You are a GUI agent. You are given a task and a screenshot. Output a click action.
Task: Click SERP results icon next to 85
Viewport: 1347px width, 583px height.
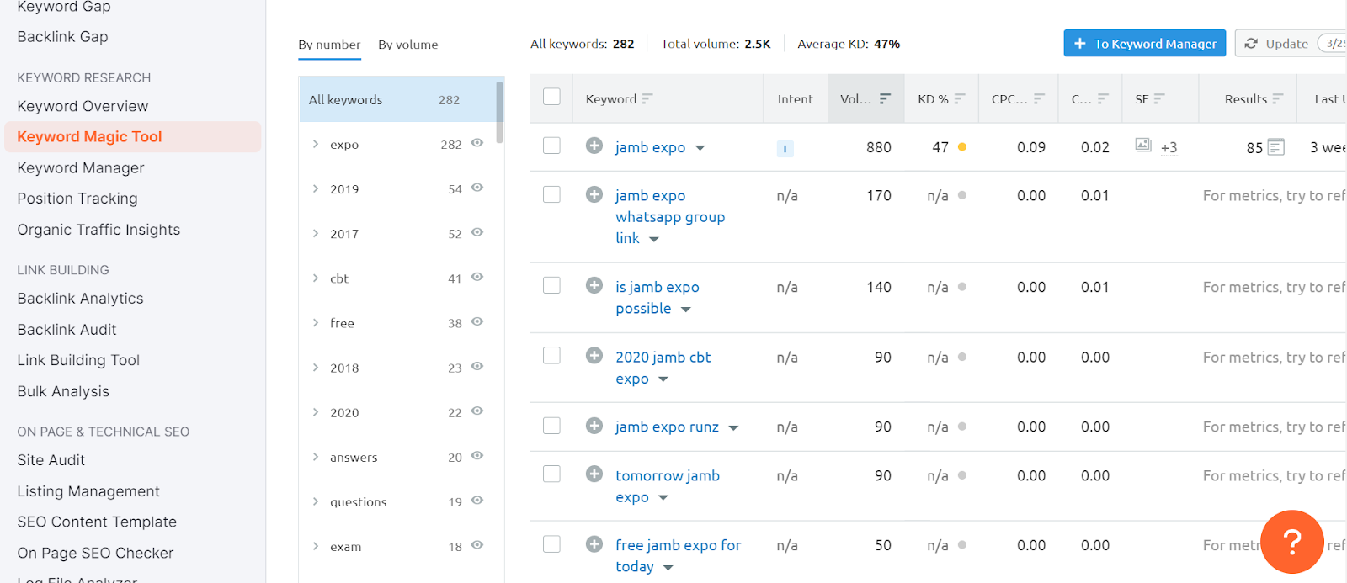click(1276, 147)
